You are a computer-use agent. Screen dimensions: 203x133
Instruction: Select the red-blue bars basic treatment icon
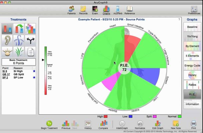coord(7,29)
